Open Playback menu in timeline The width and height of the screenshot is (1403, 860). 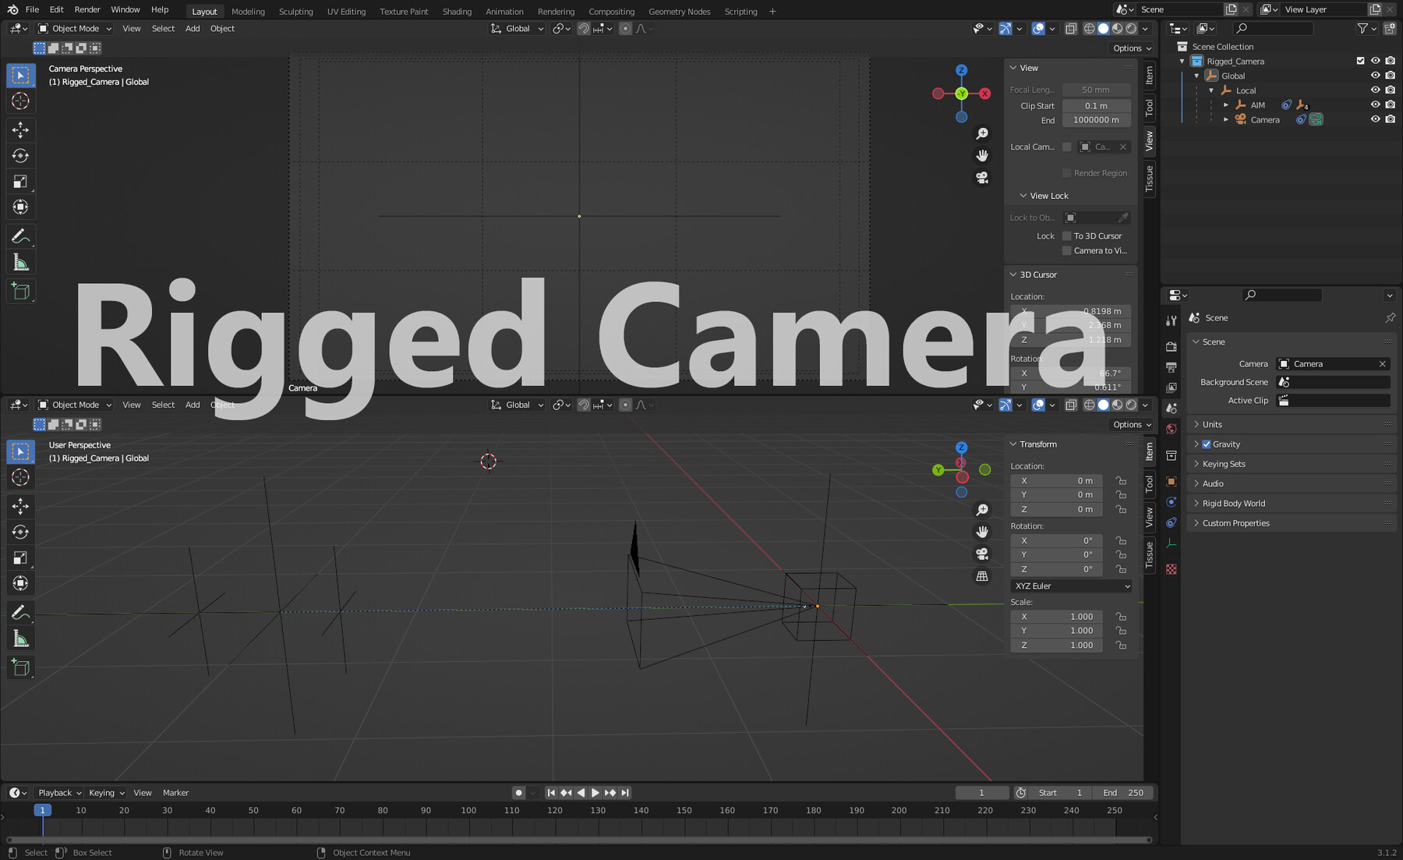pyautogui.click(x=59, y=793)
